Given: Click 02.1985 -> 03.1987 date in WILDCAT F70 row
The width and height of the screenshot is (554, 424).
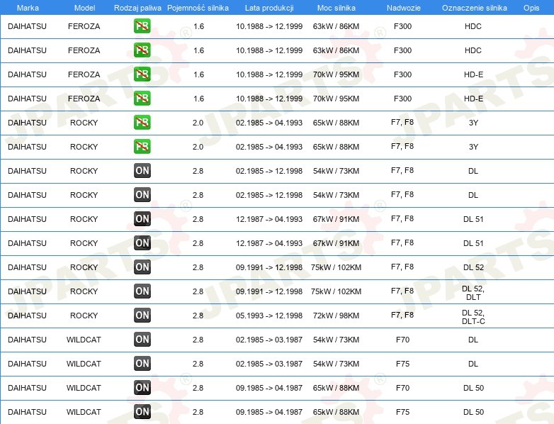Looking at the screenshot, I should 269,340.
